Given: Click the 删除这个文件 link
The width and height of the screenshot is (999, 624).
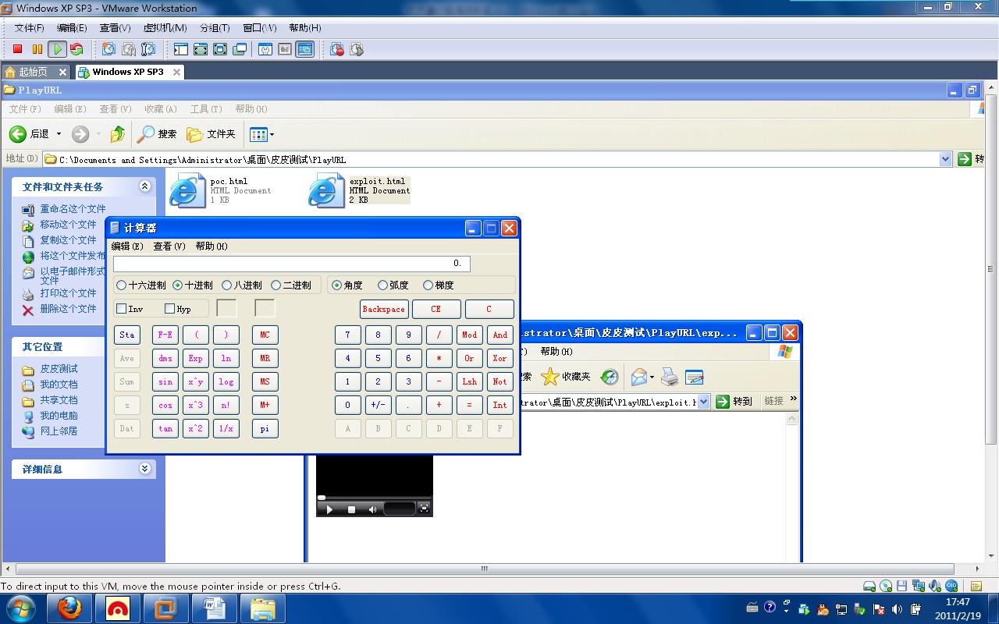Looking at the screenshot, I should click(x=68, y=309).
